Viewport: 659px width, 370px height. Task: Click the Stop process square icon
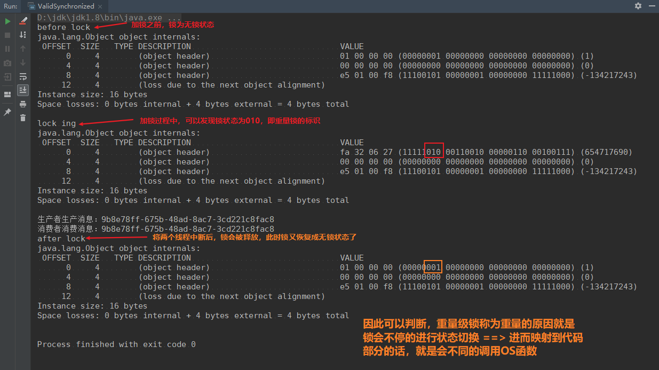pyautogui.click(x=7, y=35)
